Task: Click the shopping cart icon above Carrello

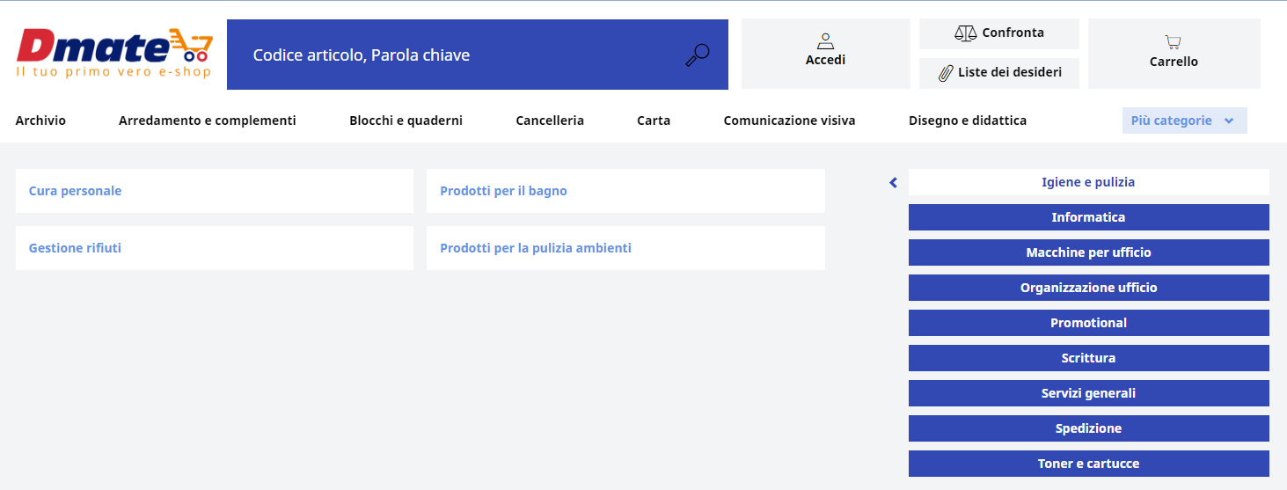Action: coord(1174,41)
